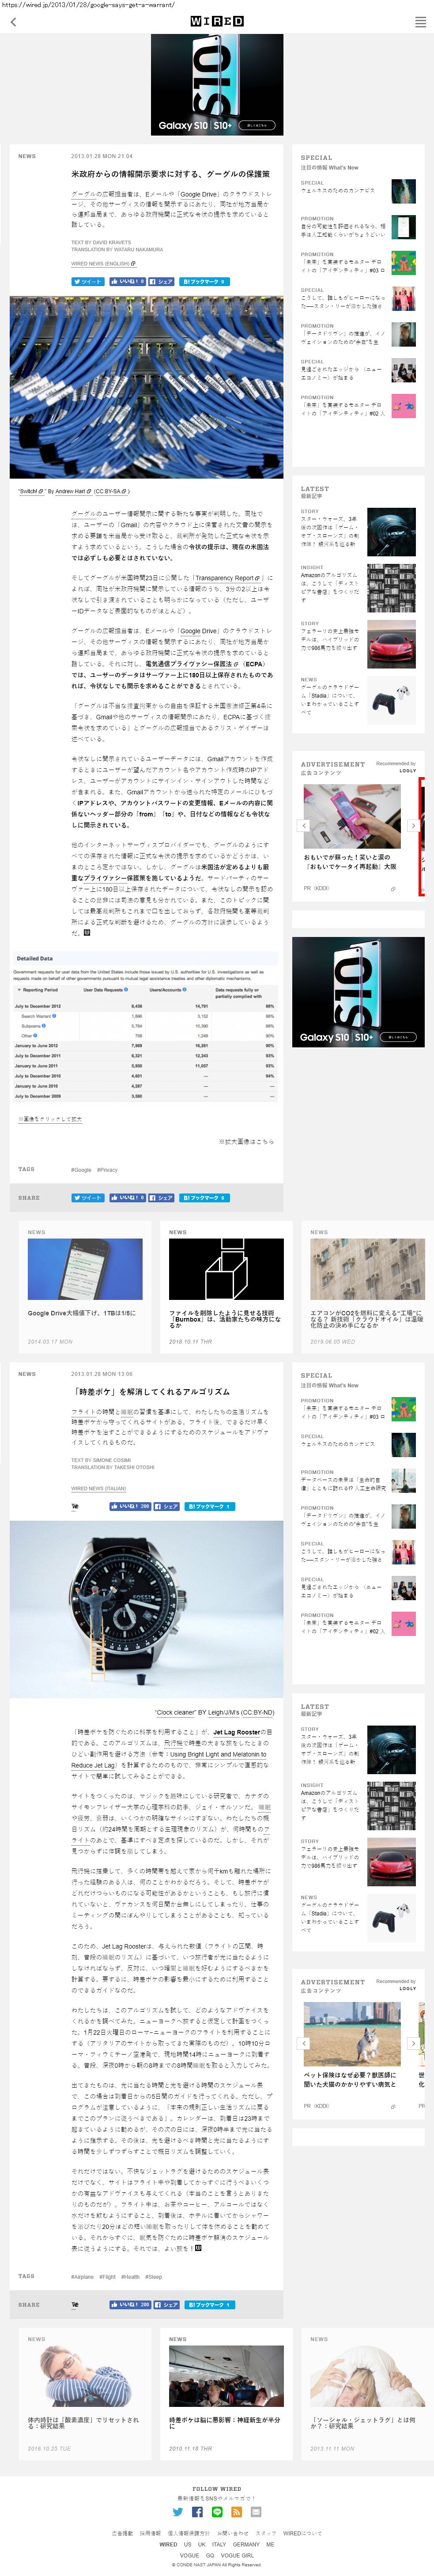Click LINE icon in Follow Wired footer
This screenshot has height=2576, width=434.
(x=217, y=2511)
